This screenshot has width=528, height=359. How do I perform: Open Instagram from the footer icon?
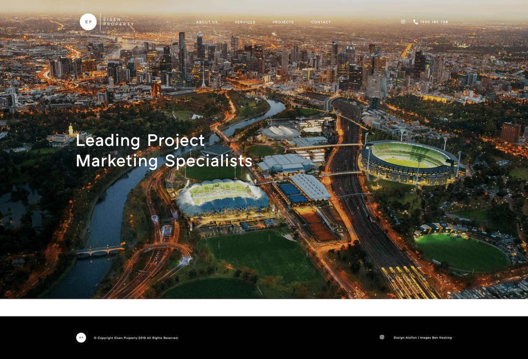382,337
